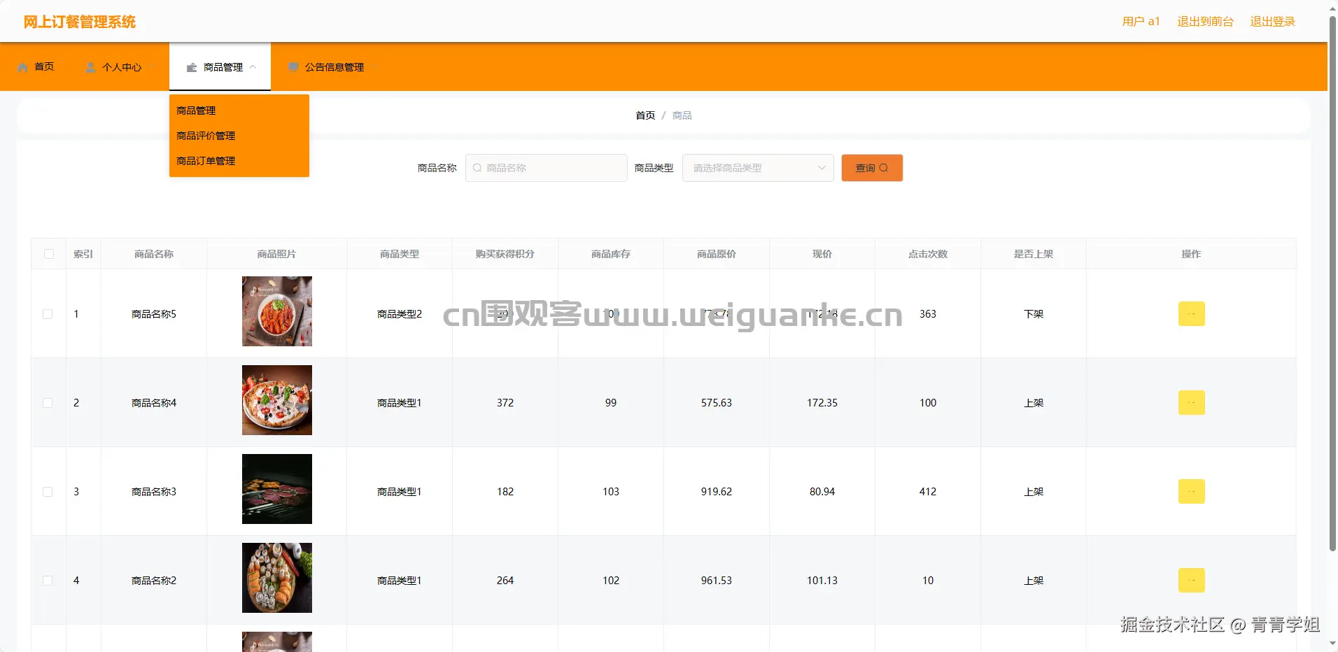This screenshot has width=1338, height=652.
Task: Click the current price 80.94
Action: tap(822, 492)
